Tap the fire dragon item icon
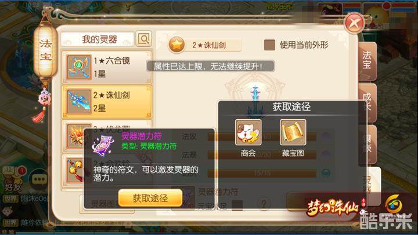The image size is (418, 235). coord(75,136)
